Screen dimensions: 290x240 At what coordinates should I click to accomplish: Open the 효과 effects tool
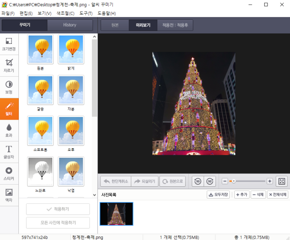coord(9,131)
